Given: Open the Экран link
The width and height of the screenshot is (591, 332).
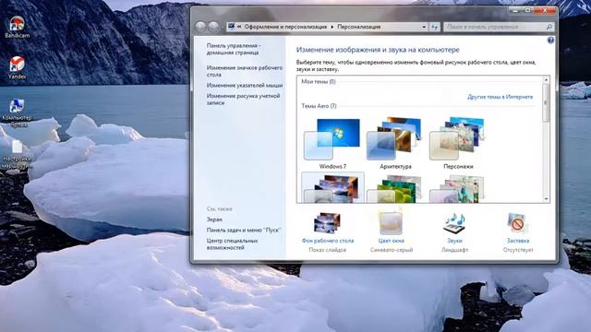Looking at the screenshot, I should 214,219.
